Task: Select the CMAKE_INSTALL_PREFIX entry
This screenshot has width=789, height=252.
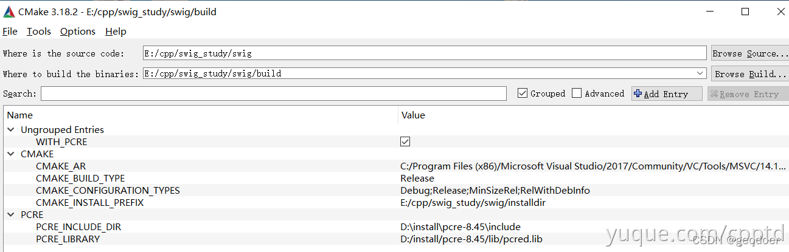Action: 89,202
